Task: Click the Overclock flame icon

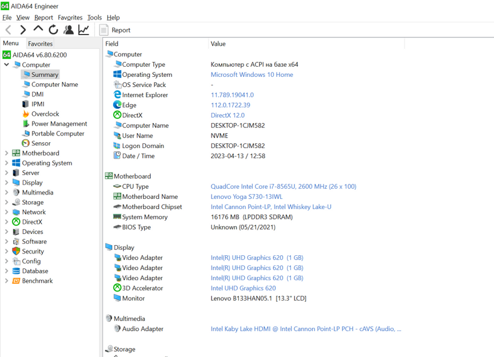Action: tap(26, 114)
